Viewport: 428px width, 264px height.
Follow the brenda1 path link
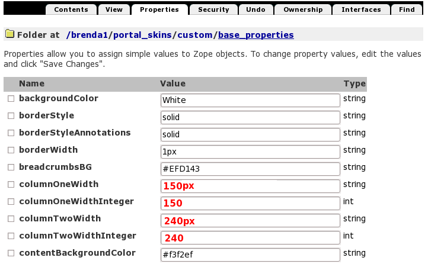pyautogui.click(x=89, y=35)
